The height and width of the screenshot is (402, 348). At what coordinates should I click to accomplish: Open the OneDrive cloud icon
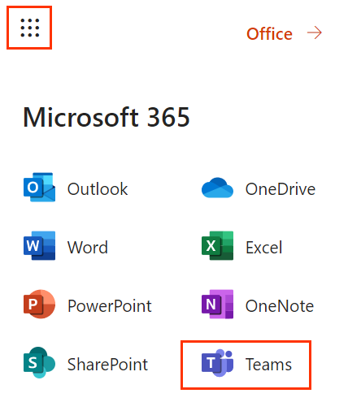coord(217,188)
